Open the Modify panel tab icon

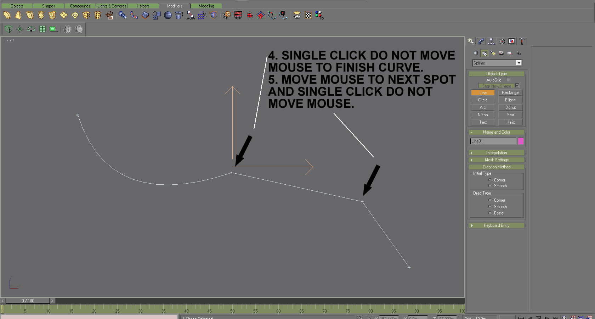pos(481,41)
